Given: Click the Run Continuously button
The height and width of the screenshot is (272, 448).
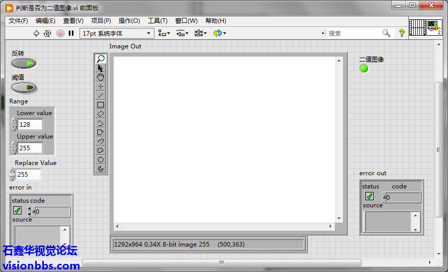Looking at the screenshot, I should click(47, 34).
